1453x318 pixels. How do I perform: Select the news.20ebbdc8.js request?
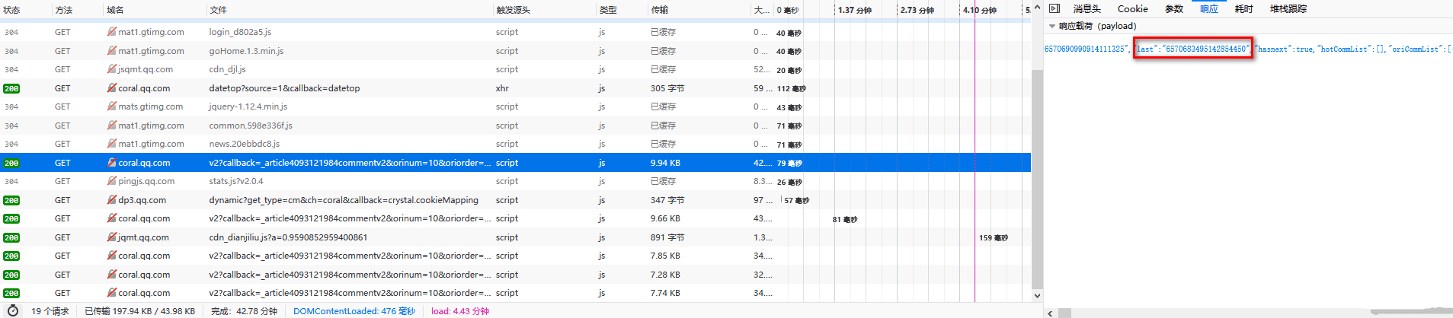point(515,144)
